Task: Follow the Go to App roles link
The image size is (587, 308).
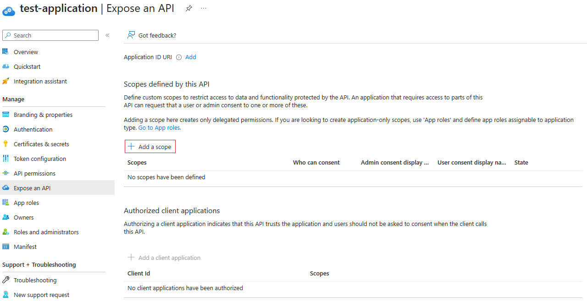Action: 160,128
